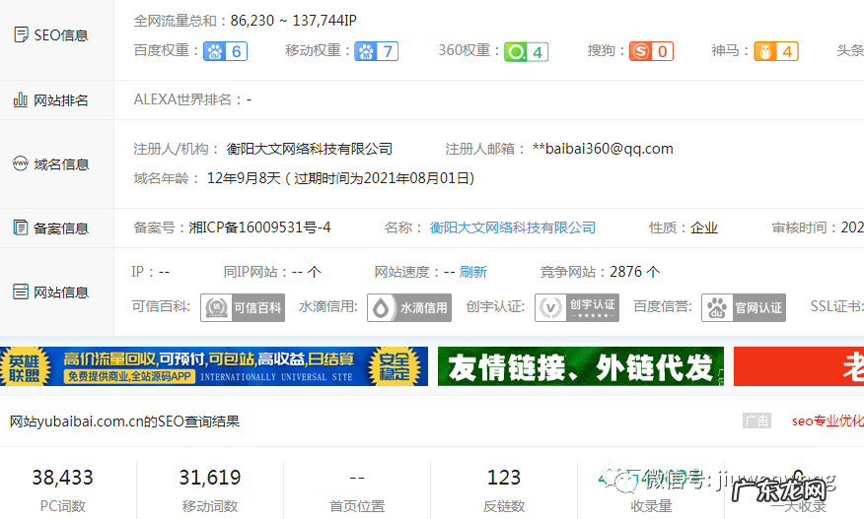Click the gray 广告 tag
This screenshot has width=864, height=519.
click(756, 422)
